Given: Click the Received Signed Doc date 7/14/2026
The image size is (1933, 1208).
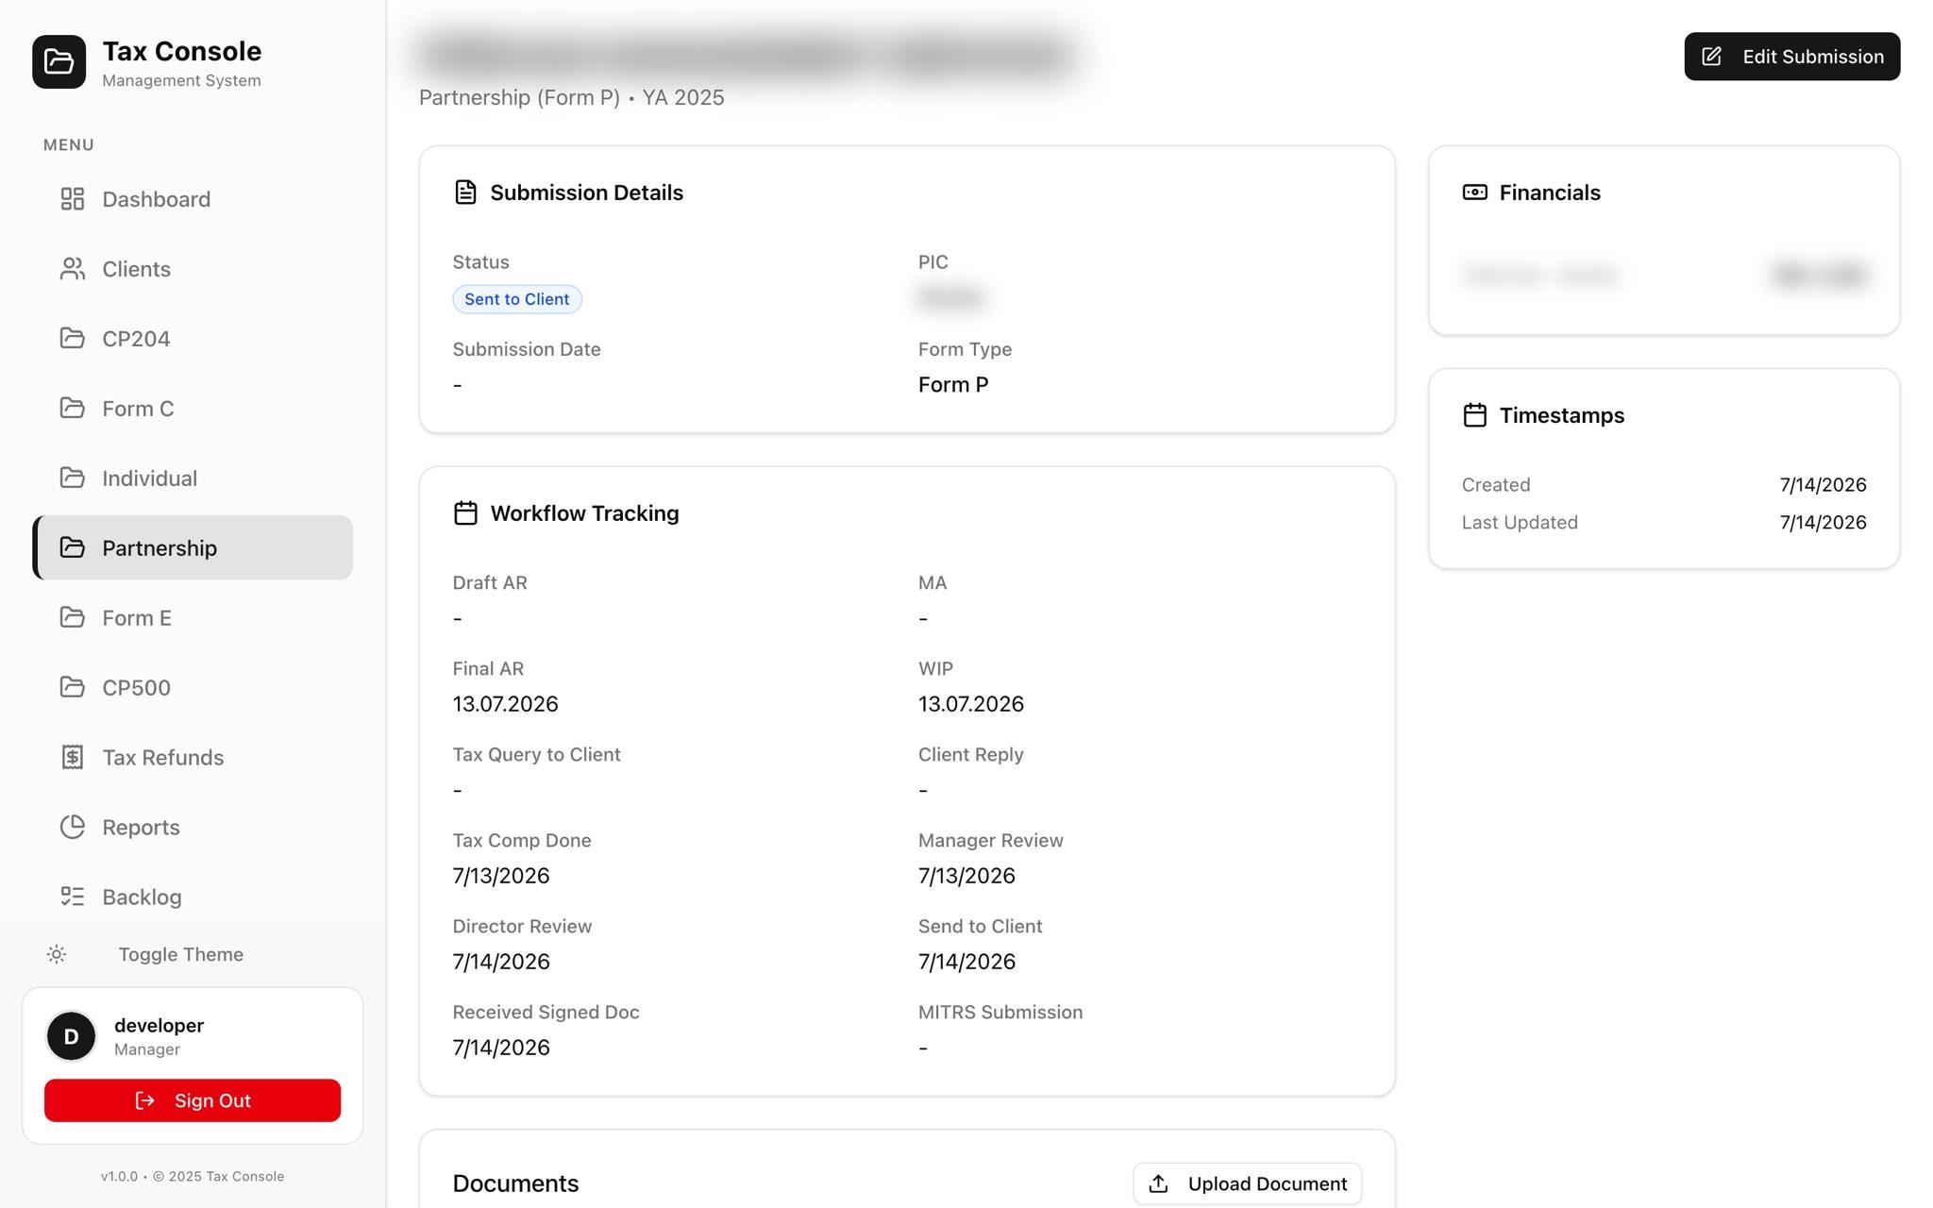Looking at the screenshot, I should pos(501,1048).
